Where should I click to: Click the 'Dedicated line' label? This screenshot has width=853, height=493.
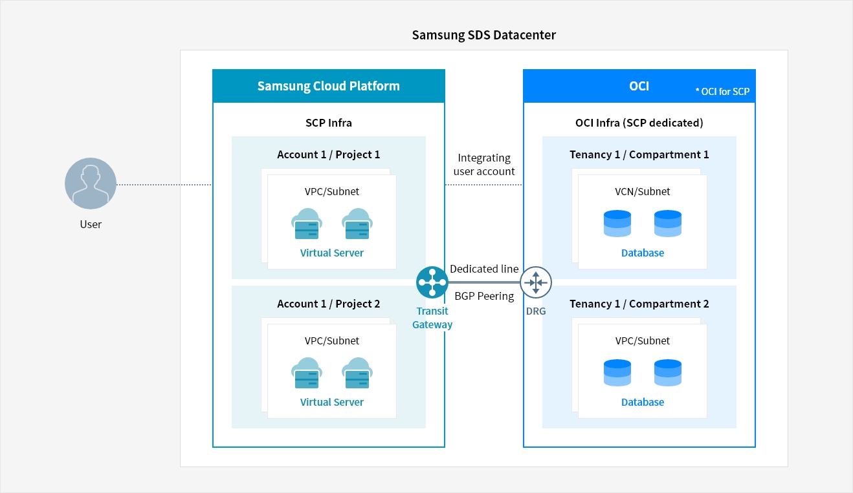coord(484,269)
